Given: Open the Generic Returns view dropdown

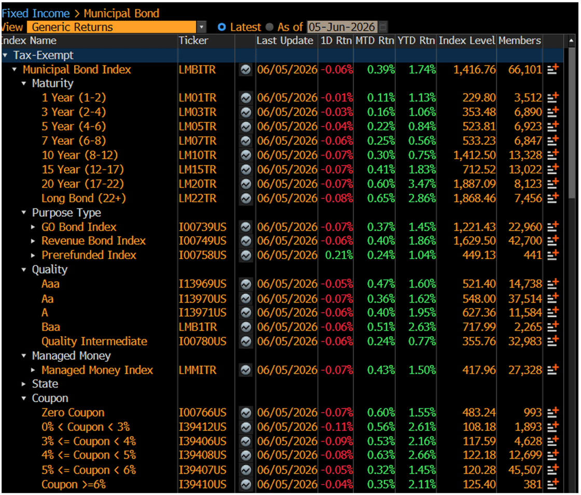Looking at the screenshot, I should coord(201,27).
